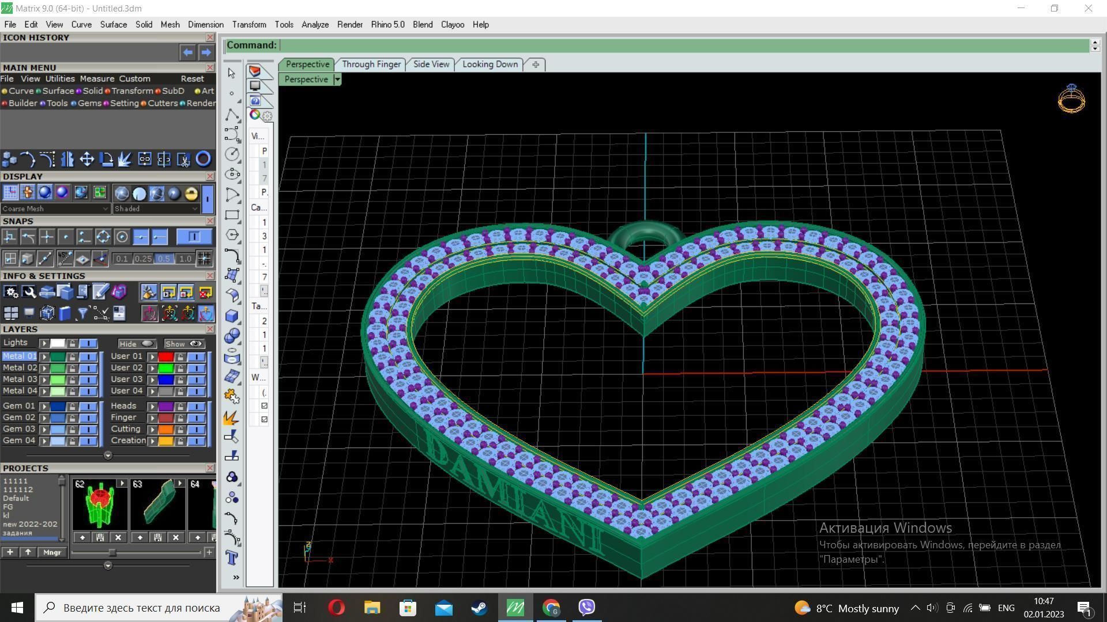
Task: Click the Hide layers button
Action: (x=136, y=343)
